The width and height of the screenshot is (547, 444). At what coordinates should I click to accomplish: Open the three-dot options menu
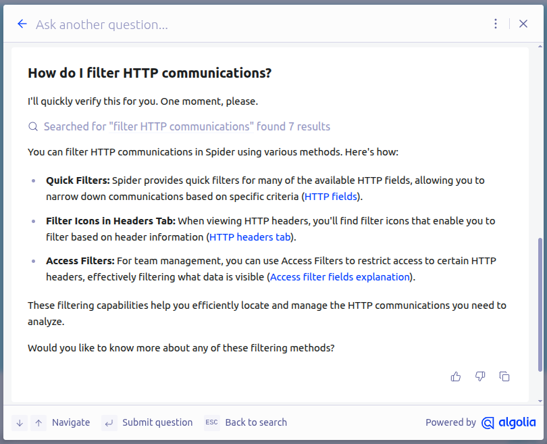coord(496,24)
